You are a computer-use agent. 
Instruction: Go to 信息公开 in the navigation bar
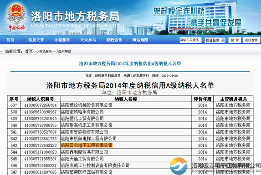click(x=36, y=40)
